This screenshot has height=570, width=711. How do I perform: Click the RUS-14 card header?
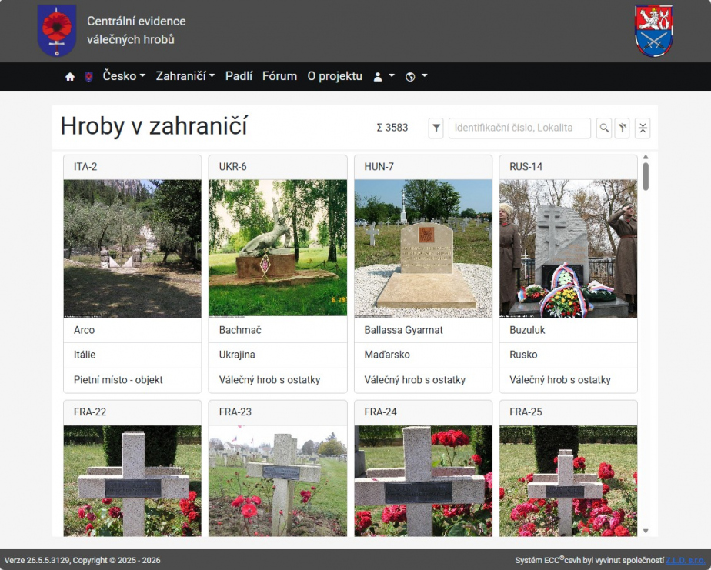[x=568, y=167]
